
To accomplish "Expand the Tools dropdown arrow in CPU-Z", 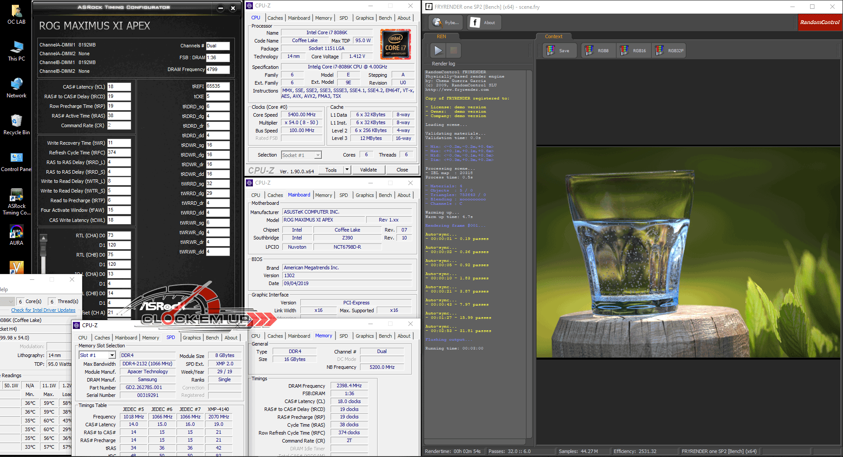I will coord(347,170).
